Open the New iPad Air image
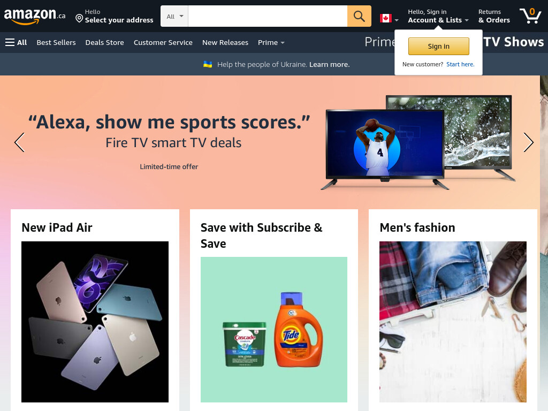548x411 pixels. pos(95,322)
